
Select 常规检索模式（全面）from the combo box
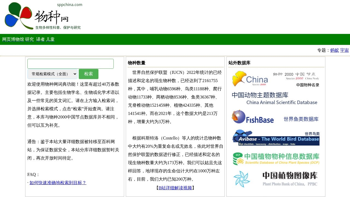[x=52, y=74]
